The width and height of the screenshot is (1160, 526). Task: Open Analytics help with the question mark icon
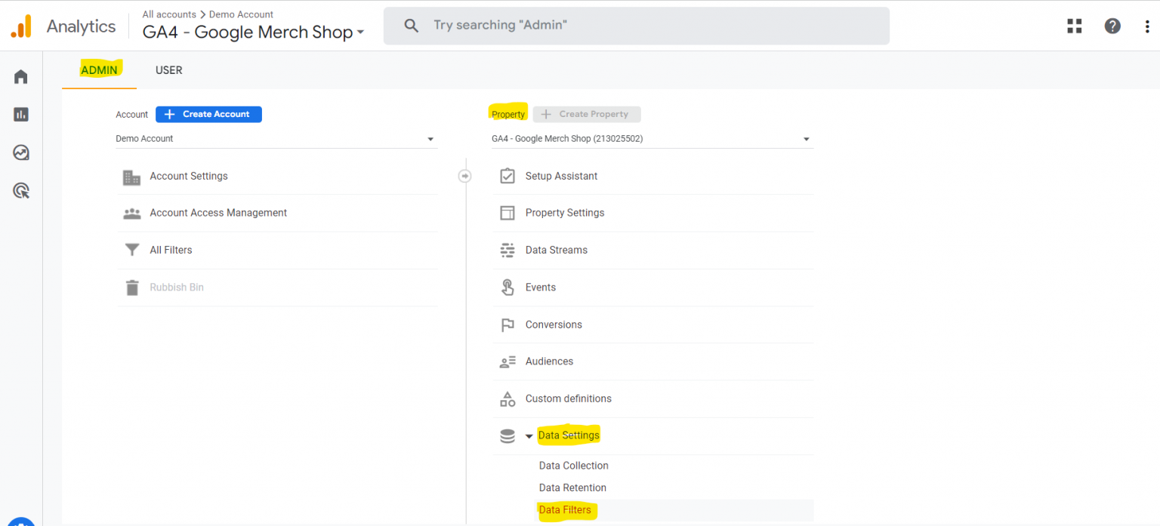[1112, 25]
